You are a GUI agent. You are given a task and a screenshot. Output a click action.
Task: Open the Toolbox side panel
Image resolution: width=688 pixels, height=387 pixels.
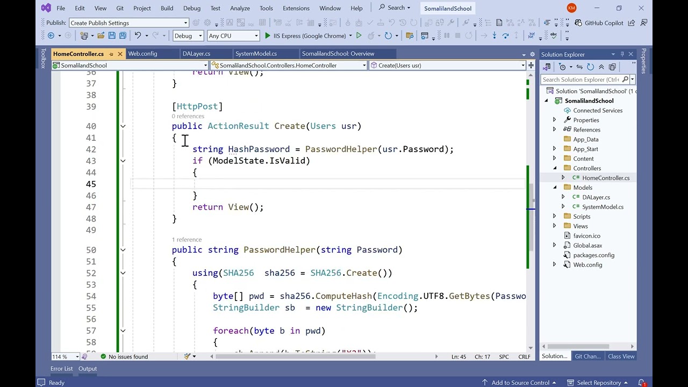(43, 58)
